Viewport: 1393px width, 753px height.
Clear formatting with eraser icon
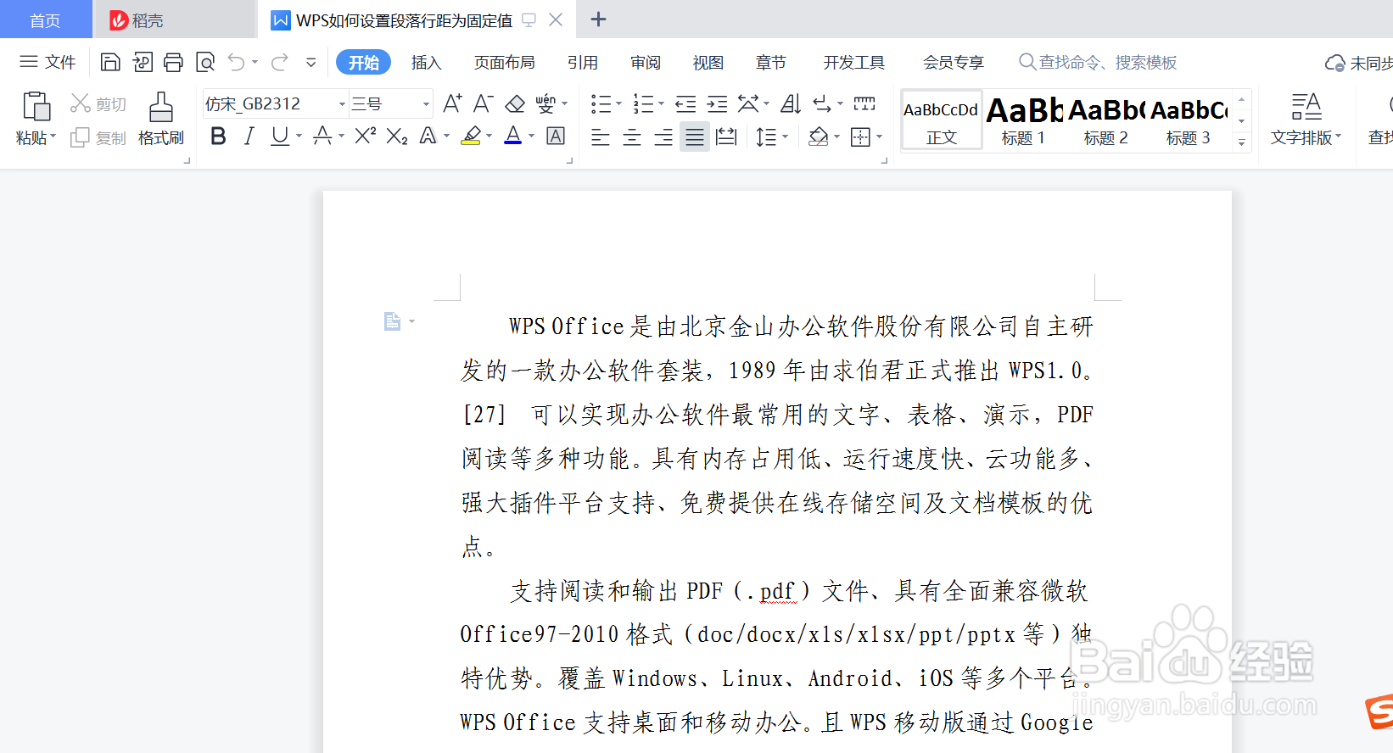[515, 103]
